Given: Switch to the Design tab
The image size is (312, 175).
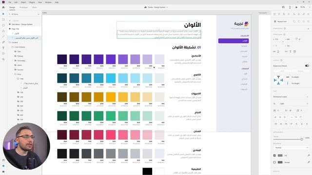Looking at the screenshot, I should tap(12, 7).
